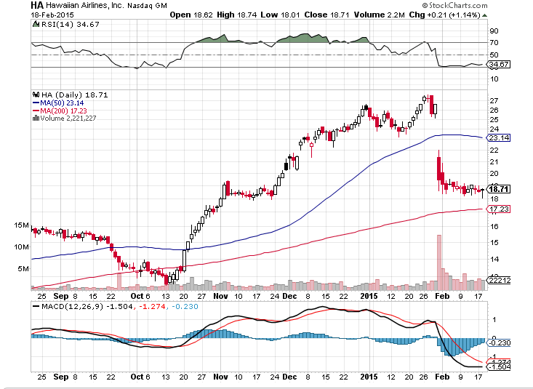Screen dimensions: 533x389
Task: Click the Nasdaq GM exchange label
Action: (147, 6)
